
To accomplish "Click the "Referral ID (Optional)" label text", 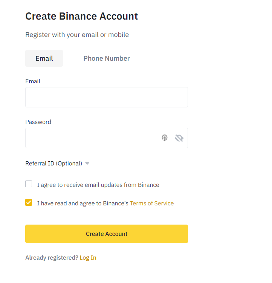I will [x=53, y=164].
